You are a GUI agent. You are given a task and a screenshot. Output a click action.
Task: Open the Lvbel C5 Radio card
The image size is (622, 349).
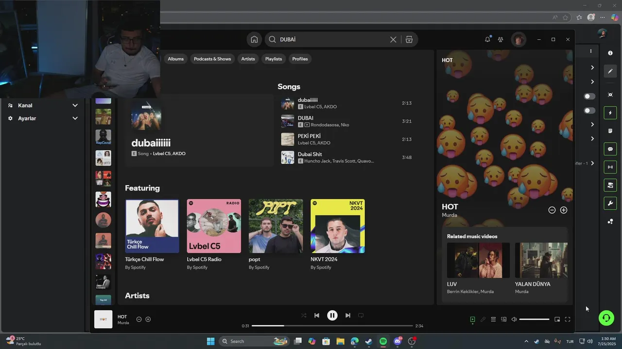point(214,235)
